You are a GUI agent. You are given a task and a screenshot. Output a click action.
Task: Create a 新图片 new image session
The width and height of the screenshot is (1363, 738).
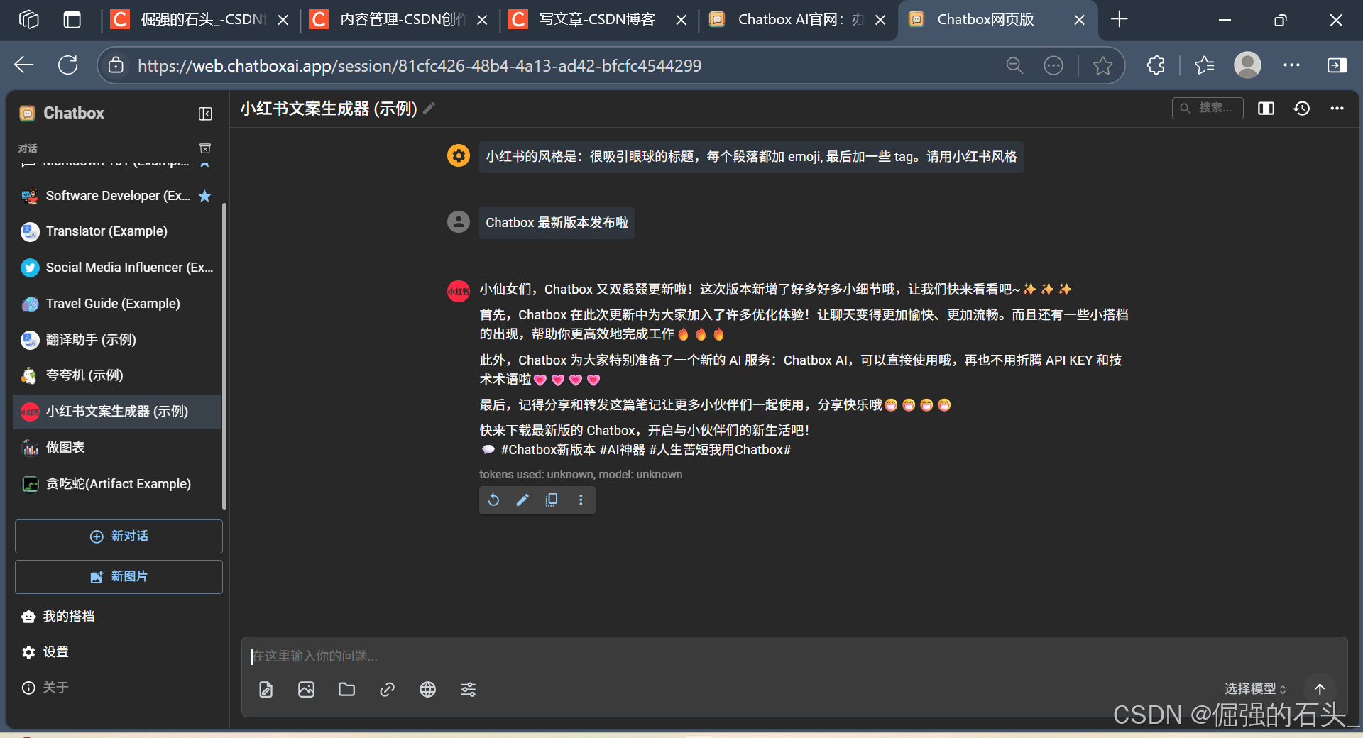click(119, 576)
